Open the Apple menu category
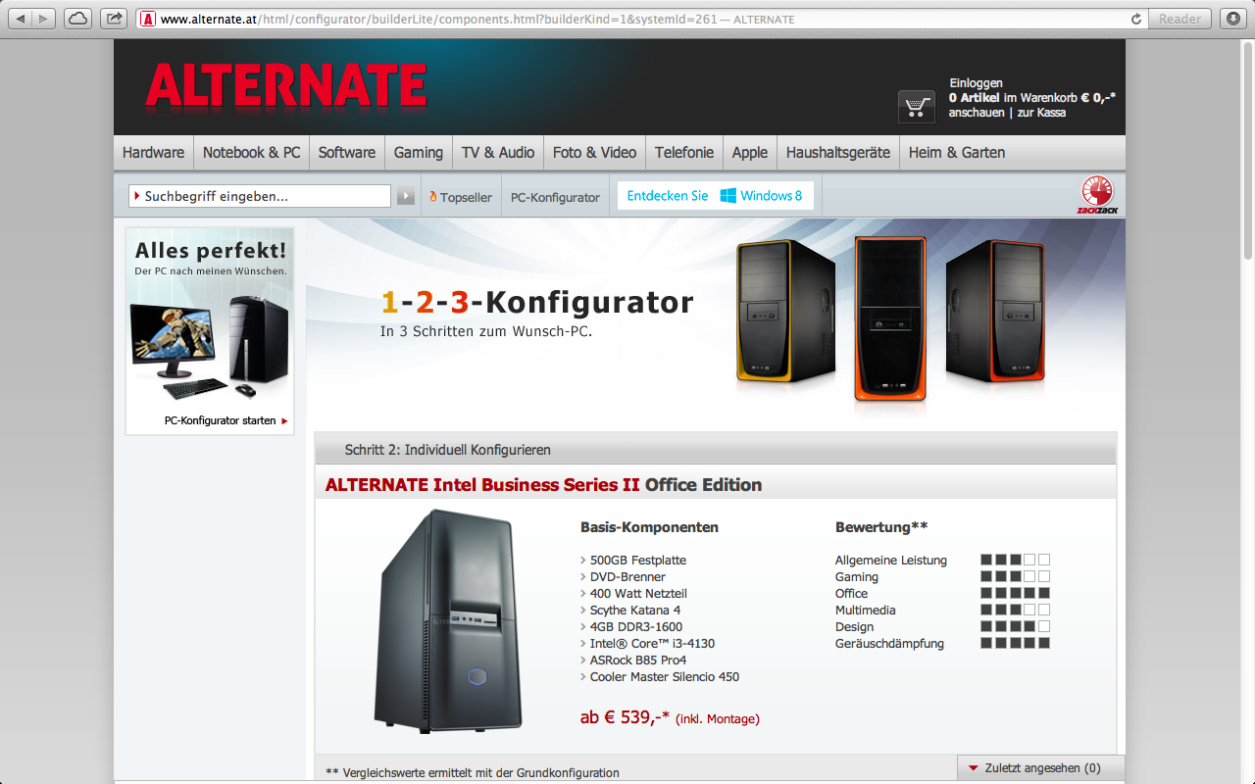The height and width of the screenshot is (784, 1255). (750, 153)
